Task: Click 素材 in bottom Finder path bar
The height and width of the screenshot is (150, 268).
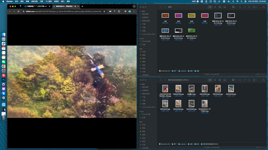Action: (x=197, y=144)
